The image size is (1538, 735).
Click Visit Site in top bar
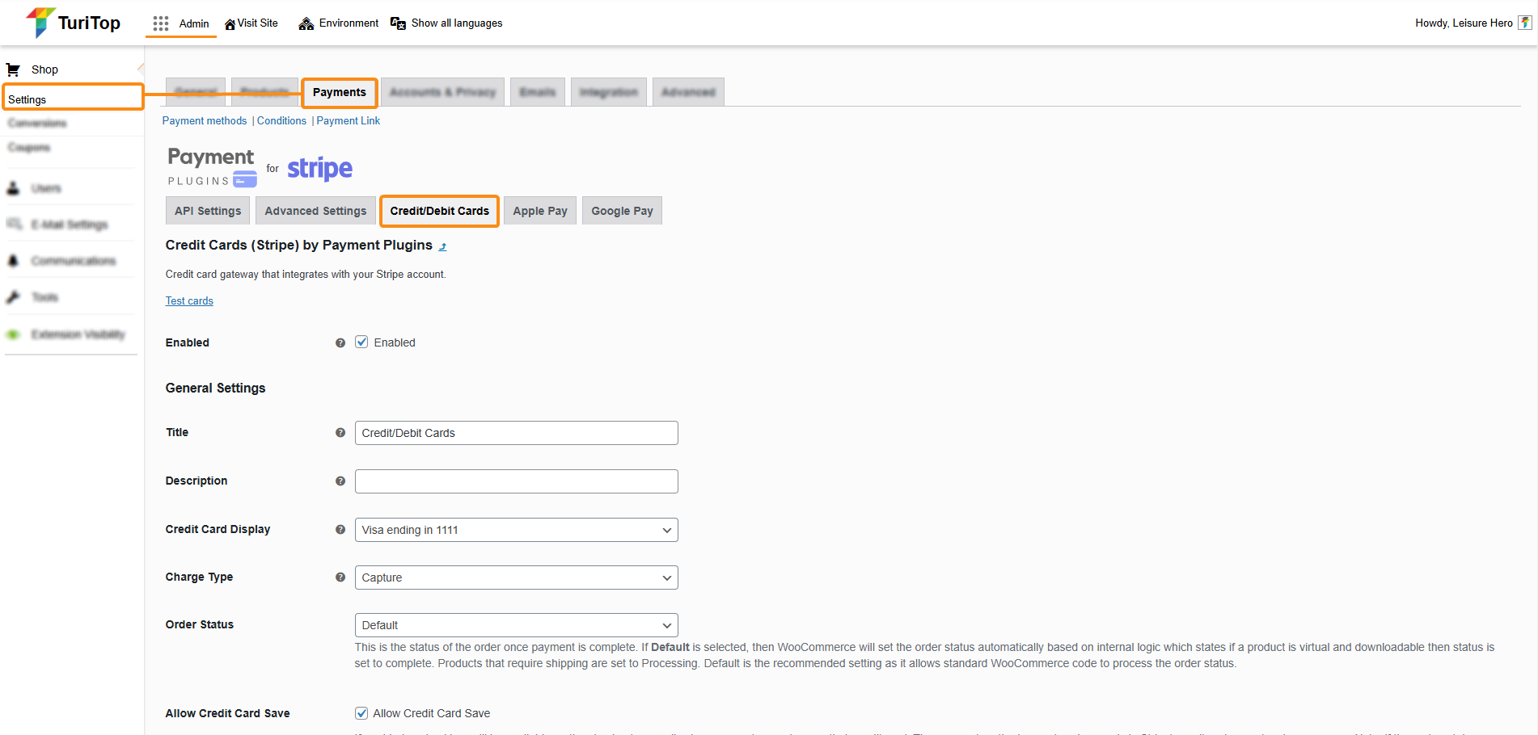[251, 23]
